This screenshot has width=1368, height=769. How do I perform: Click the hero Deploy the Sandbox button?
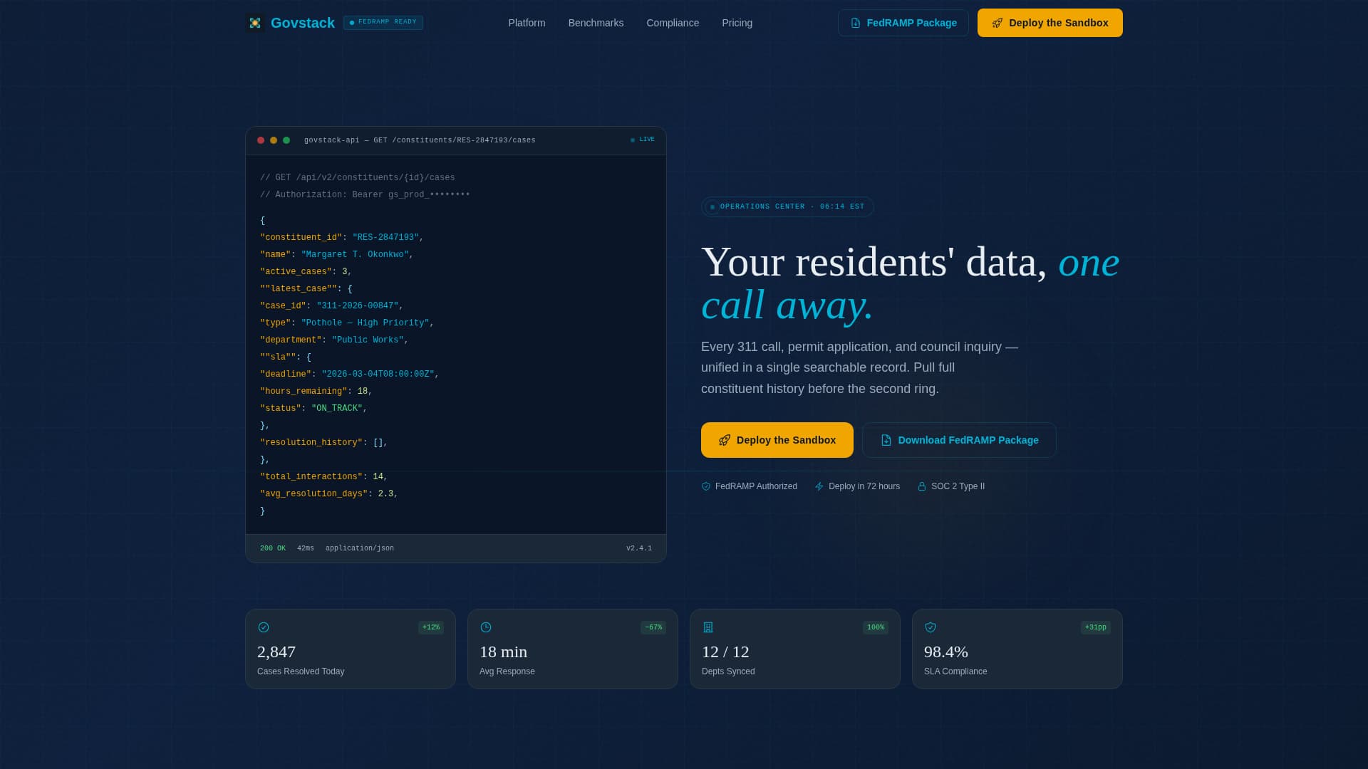pyautogui.click(x=777, y=440)
